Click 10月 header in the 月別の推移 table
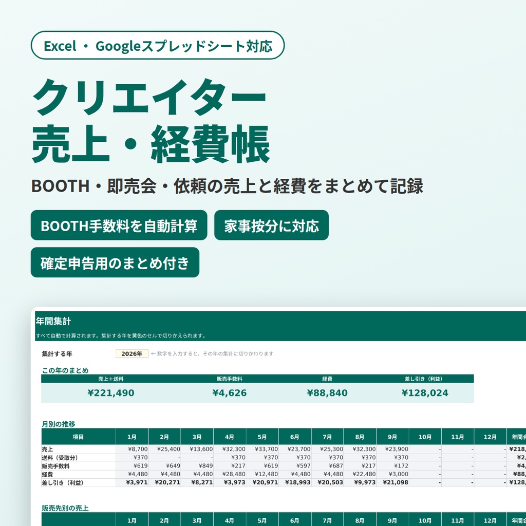 tap(425, 437)
